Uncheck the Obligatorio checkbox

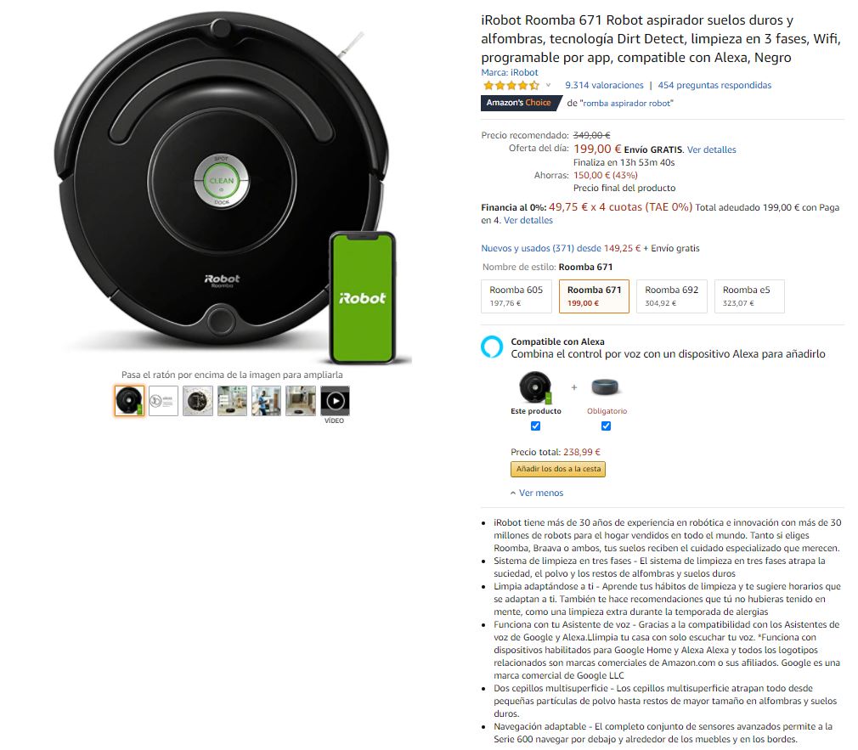pyautogui.click(x=606, y=426)
